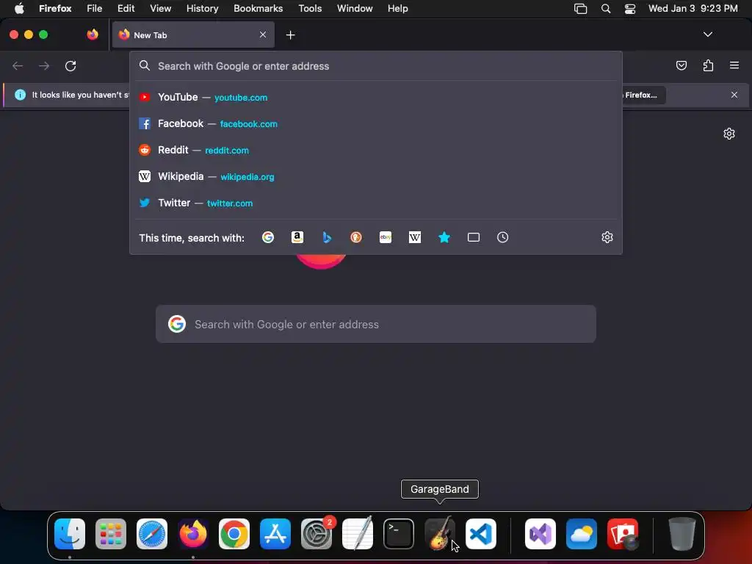
Task: Personalize new tab with gear icon
Action: (729, 134)
